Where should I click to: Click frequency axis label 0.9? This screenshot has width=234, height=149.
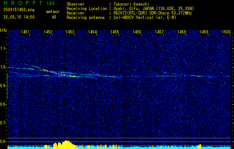3,86
